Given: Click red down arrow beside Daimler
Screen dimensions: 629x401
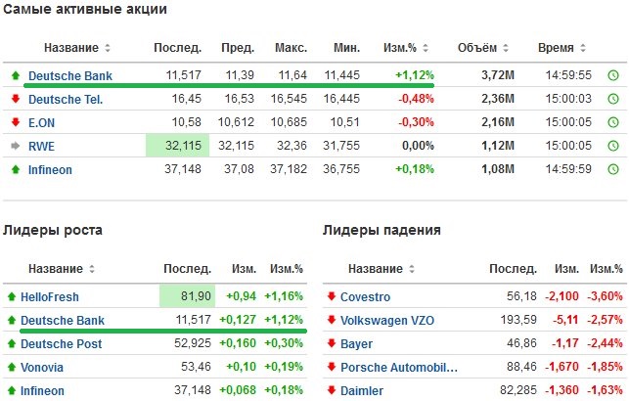Looking at the screenshot, I should (332, 390).
